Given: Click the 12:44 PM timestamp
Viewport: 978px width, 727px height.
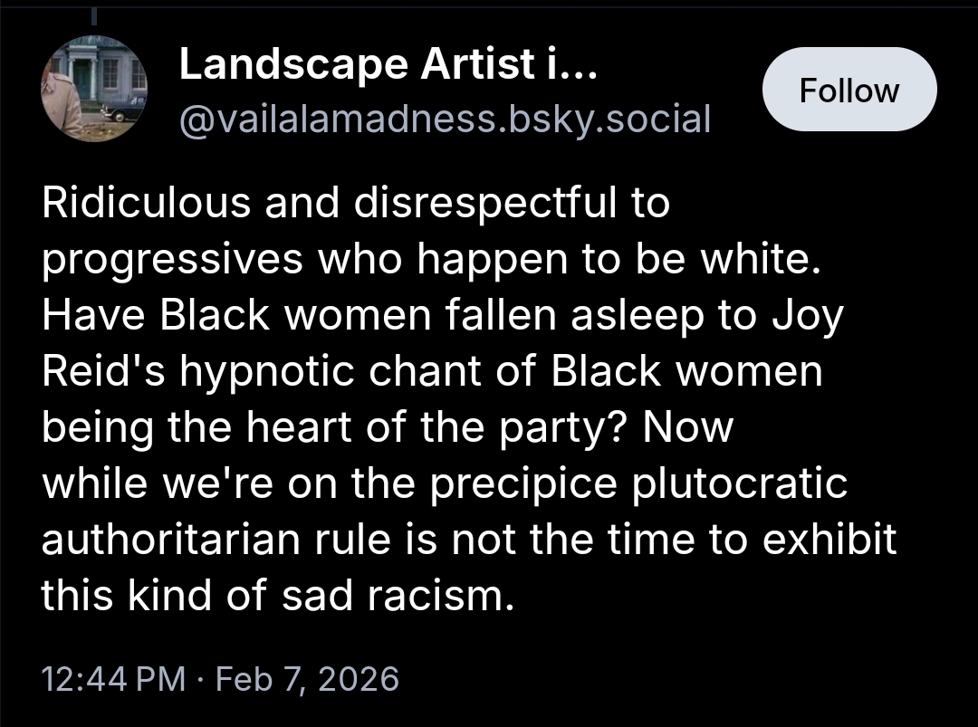Looking at the screenshot, I should point(113,678).
